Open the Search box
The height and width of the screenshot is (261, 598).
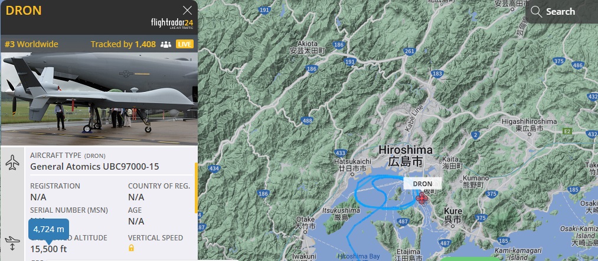pyautogui.click(x=561, y=12)
